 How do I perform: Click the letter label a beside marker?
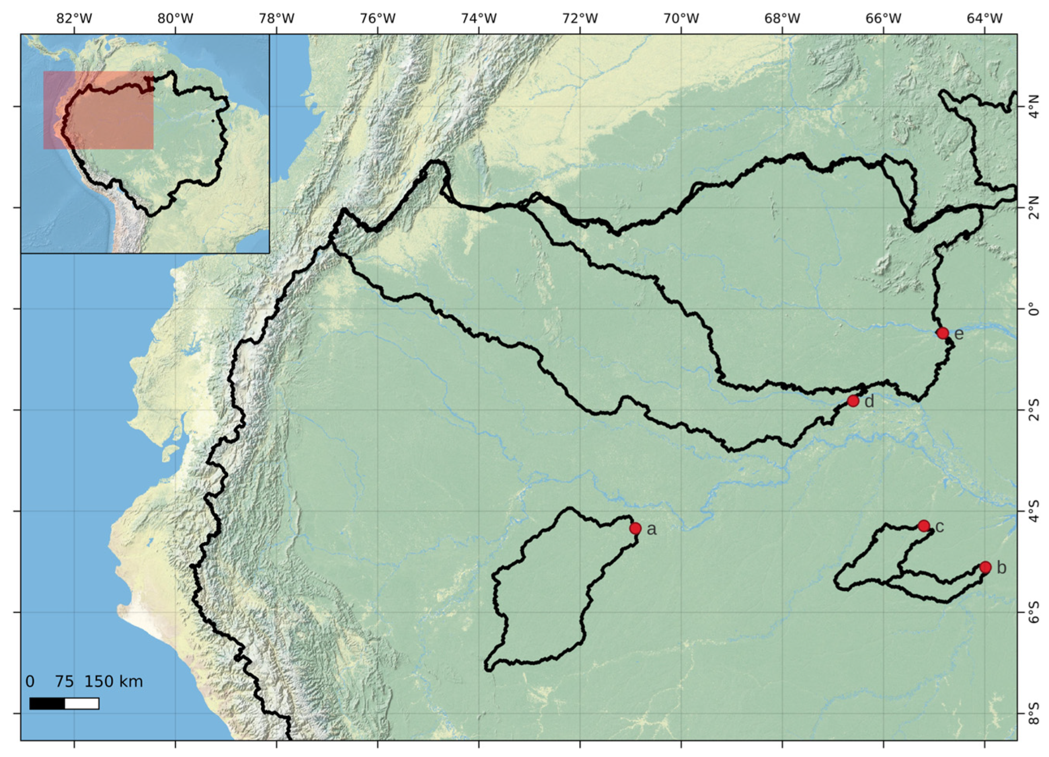pos(652,529)
